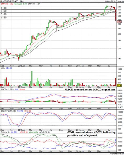The width and height of the screenshot is (124, 155).
Task: Click the 5.50 support level label on left
Action: click(4, 11)
